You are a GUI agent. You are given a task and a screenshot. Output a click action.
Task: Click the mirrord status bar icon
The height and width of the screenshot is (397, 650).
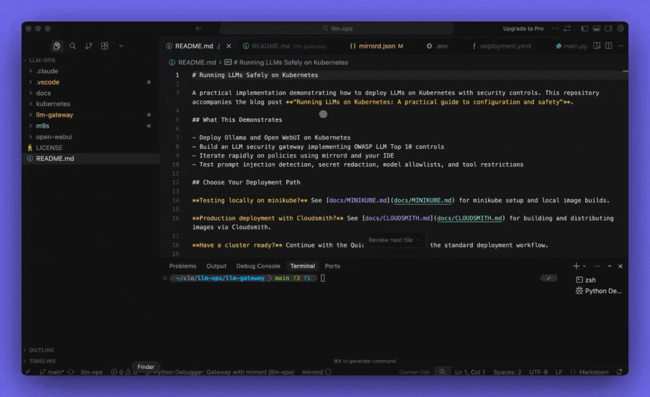click(316, 372)
